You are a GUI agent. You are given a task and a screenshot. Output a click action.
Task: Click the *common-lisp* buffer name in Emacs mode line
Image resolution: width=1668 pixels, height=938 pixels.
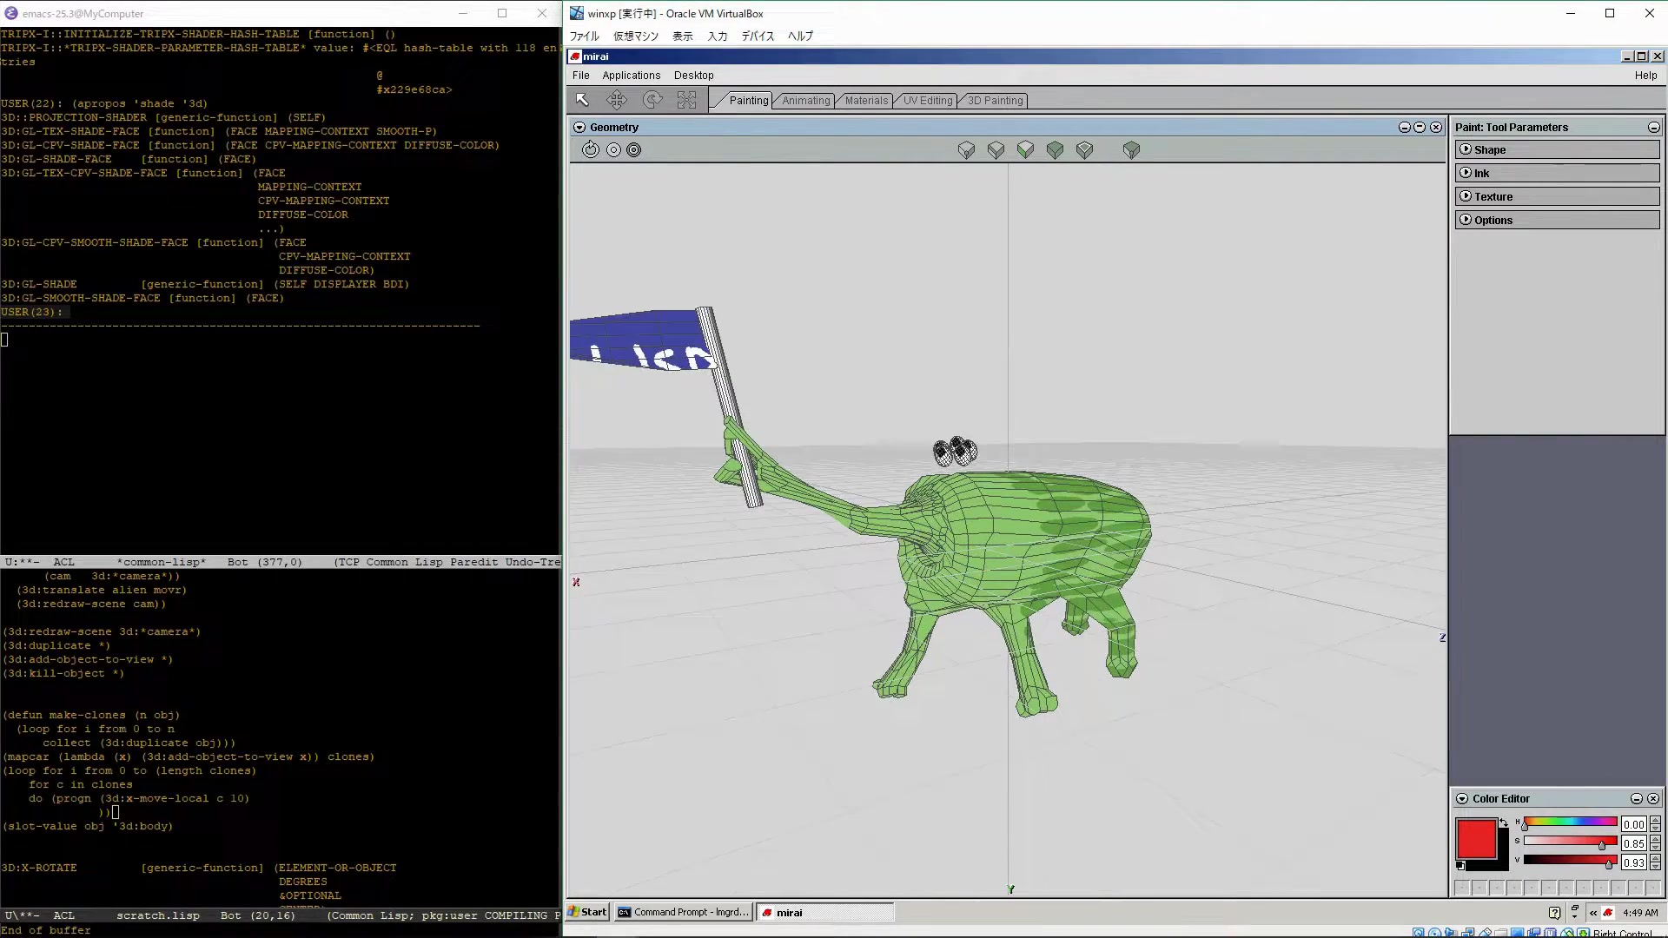pos(162,562)
